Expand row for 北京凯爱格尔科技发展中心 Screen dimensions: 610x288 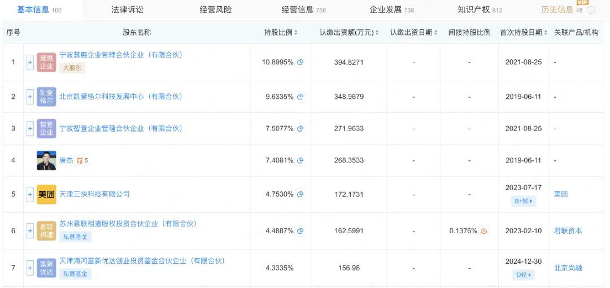[30, 97]
